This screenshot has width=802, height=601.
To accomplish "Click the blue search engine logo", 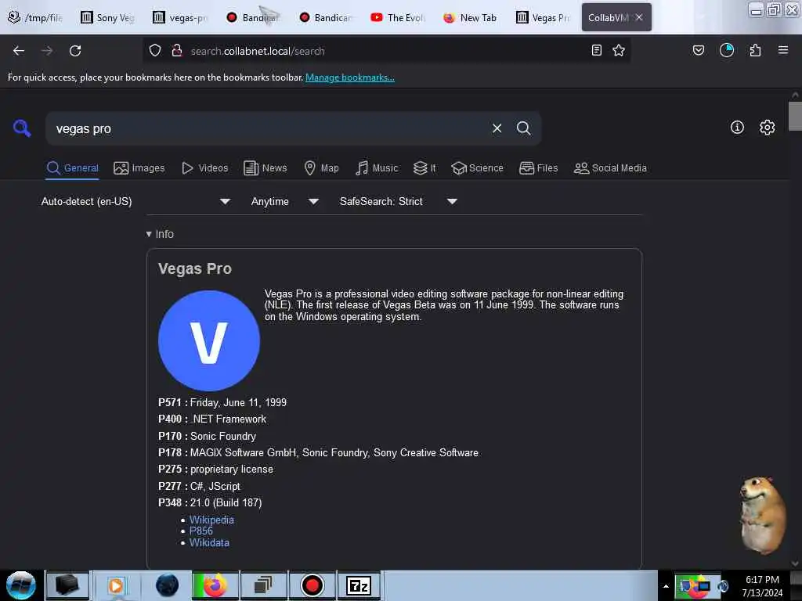I will click(x=22, y=128).
